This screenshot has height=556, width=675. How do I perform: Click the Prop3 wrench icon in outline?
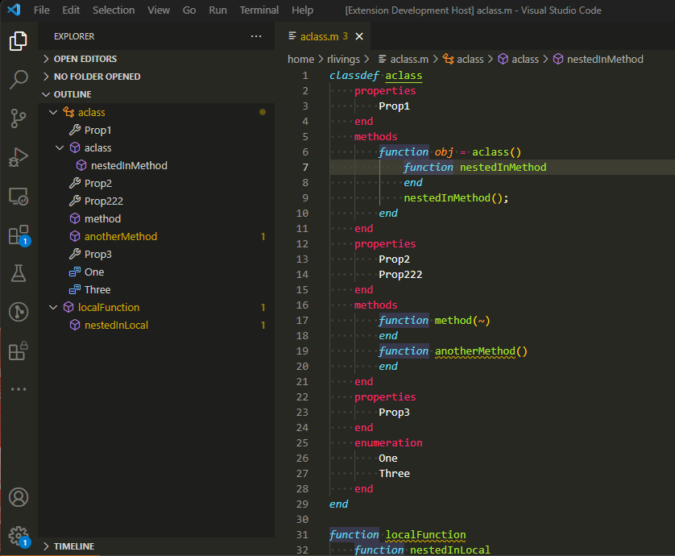tap(75, 254)
